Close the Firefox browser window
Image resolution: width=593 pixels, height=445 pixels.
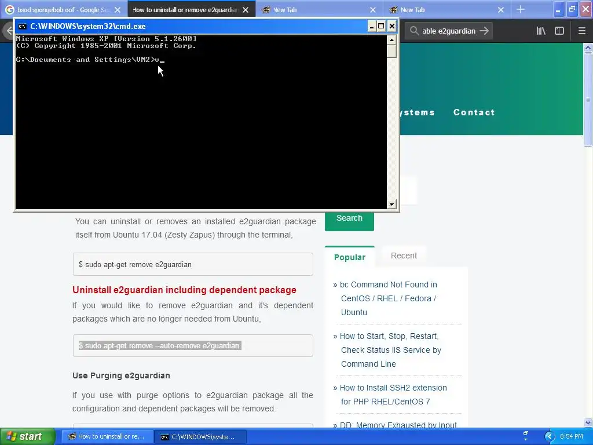point(586,9)
